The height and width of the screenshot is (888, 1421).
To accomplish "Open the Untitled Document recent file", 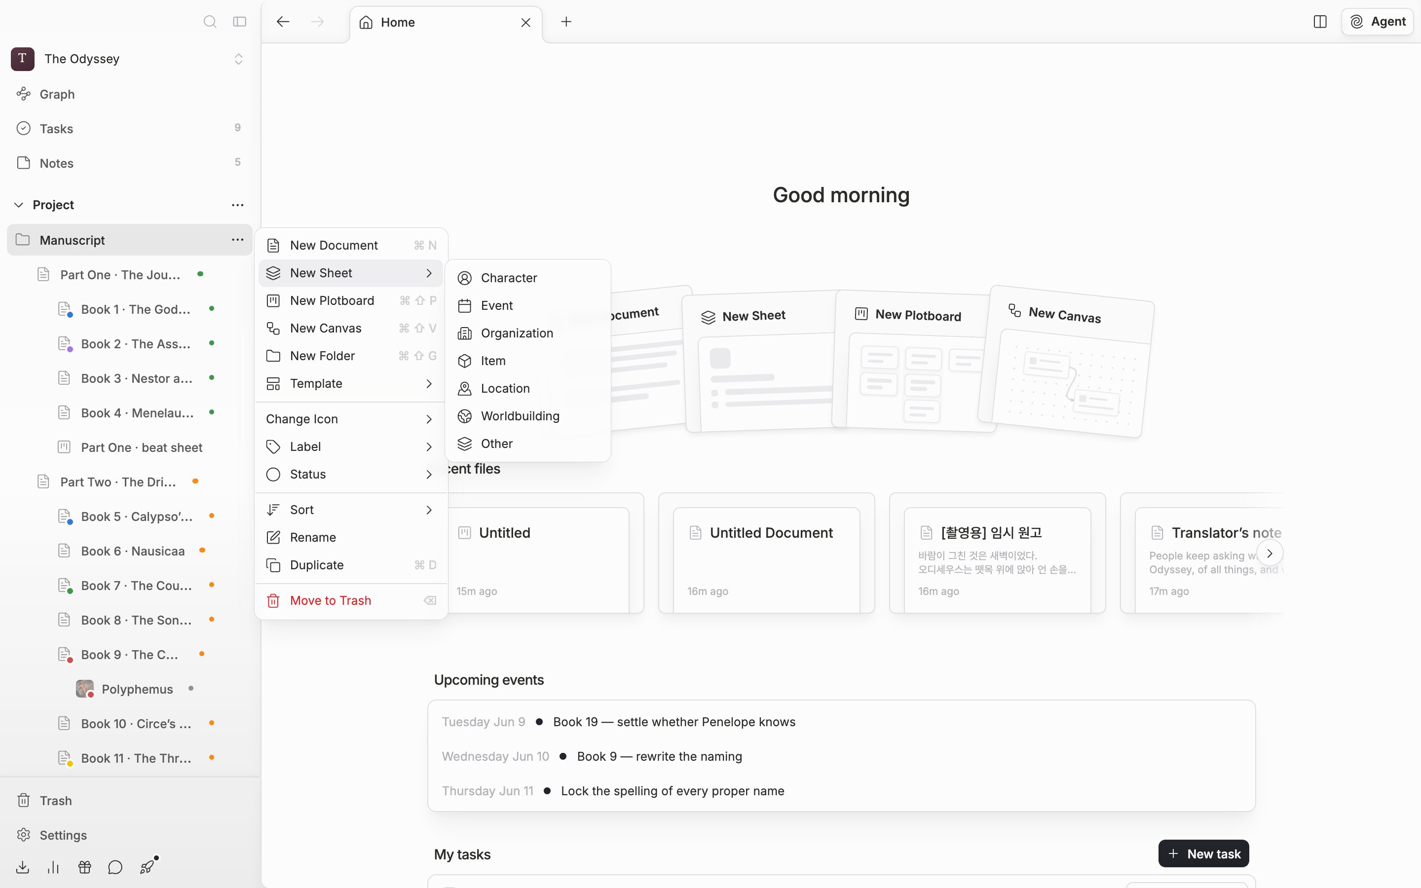I will [766, 553].
